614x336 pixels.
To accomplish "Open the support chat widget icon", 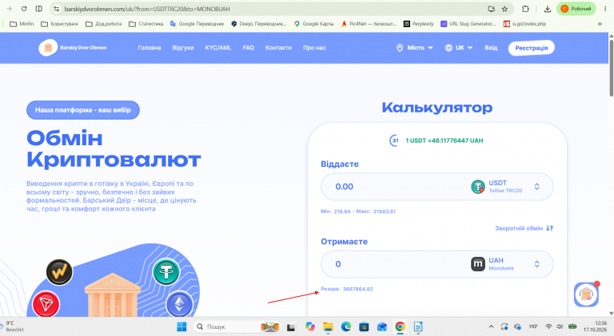I will (586, 294).
